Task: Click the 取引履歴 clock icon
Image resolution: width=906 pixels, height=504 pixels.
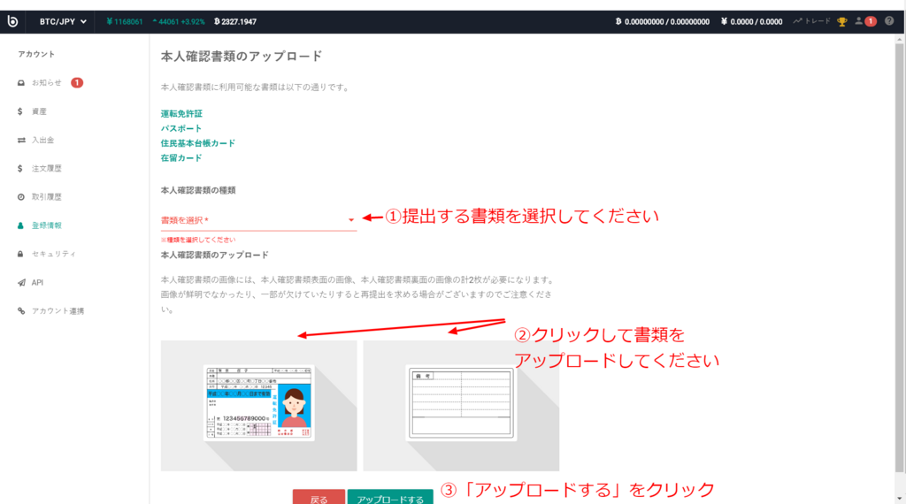Action: coord(21,197)
